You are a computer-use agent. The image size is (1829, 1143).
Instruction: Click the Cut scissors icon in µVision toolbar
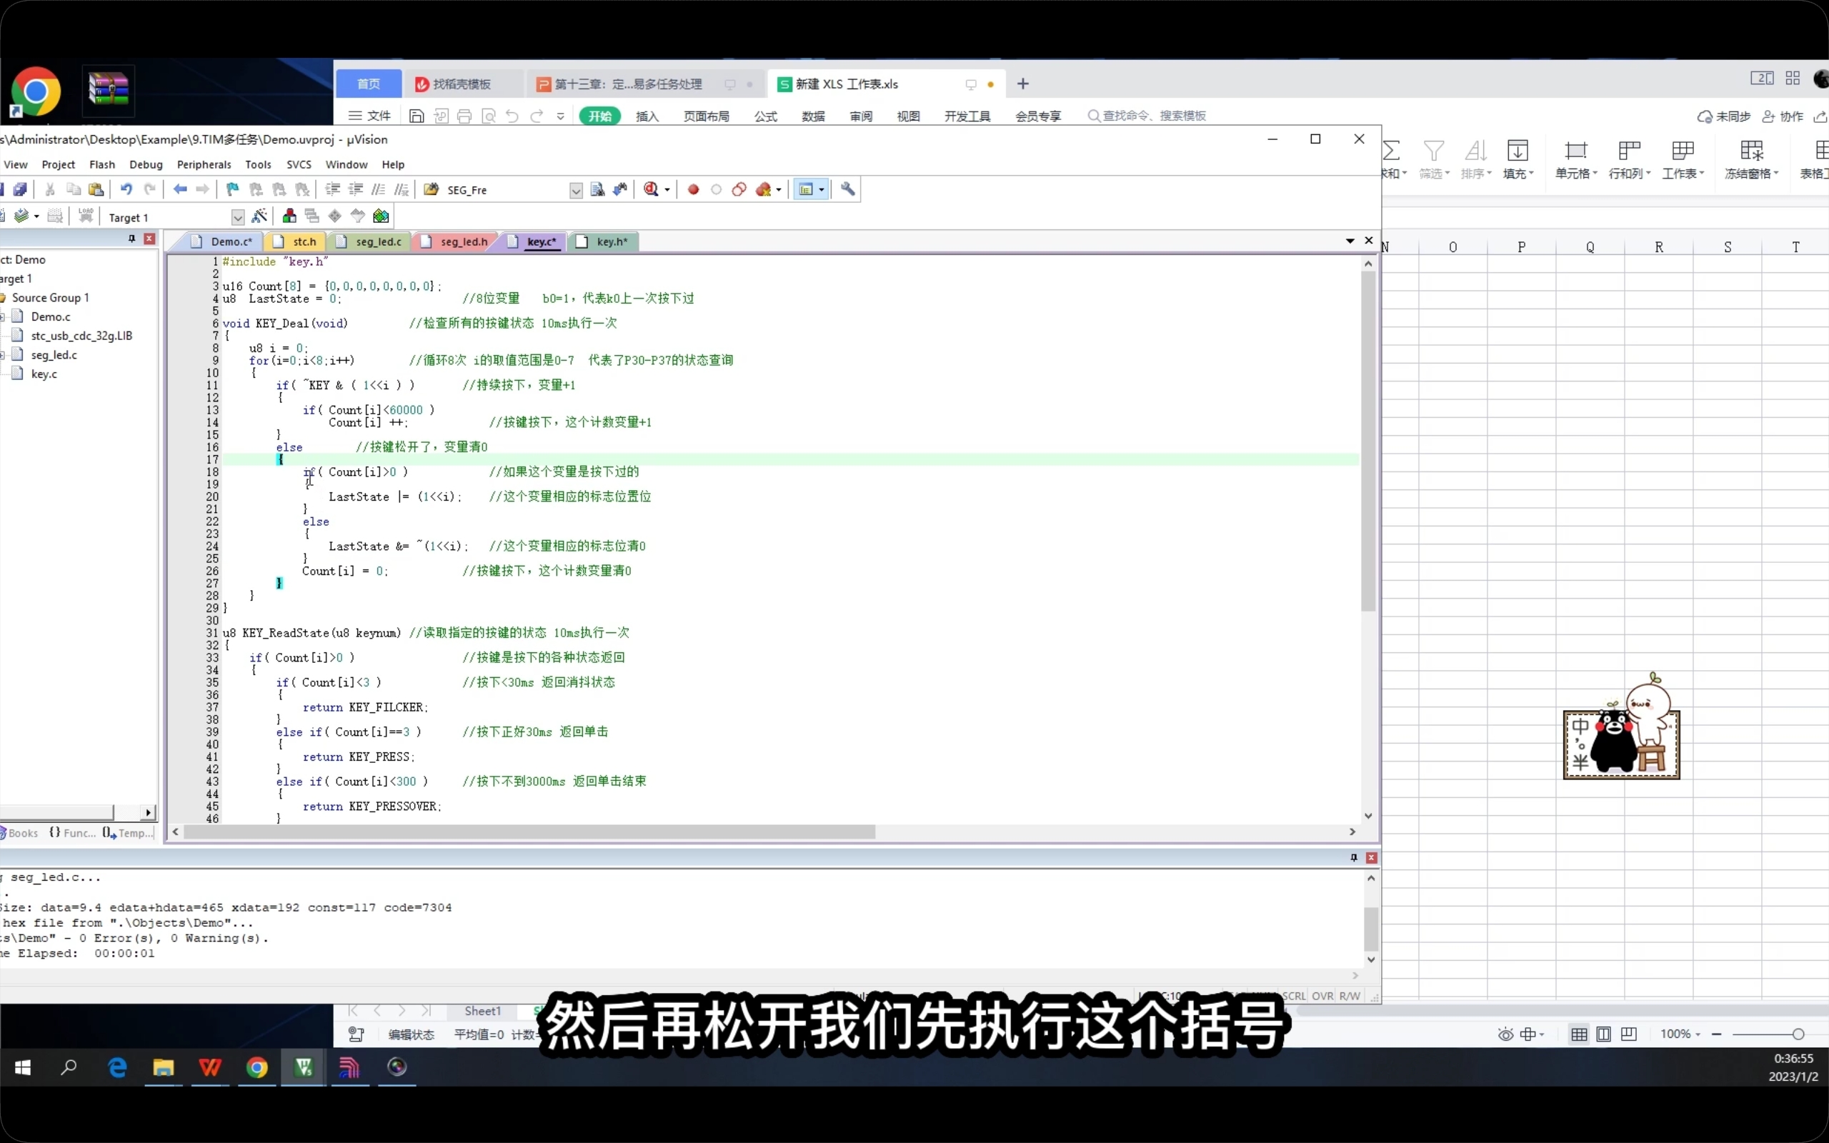pos(50,190)
